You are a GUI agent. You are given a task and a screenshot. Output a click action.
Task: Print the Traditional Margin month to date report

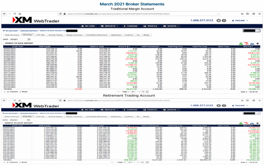[252, 44]
